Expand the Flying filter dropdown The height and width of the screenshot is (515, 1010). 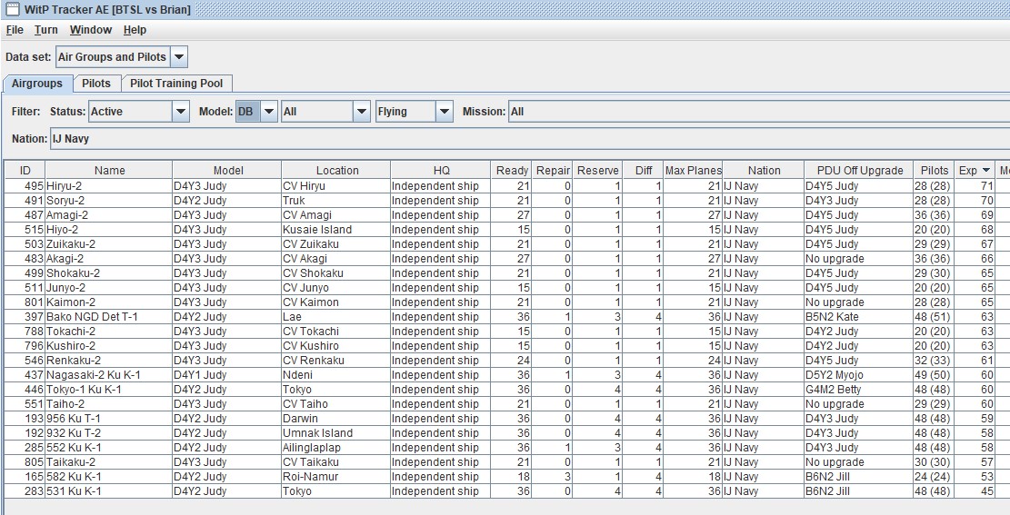click(444, 112)
